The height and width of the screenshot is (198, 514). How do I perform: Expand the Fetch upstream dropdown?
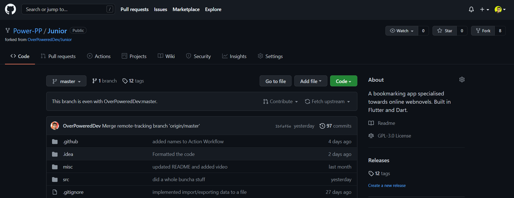coord(327,101)
